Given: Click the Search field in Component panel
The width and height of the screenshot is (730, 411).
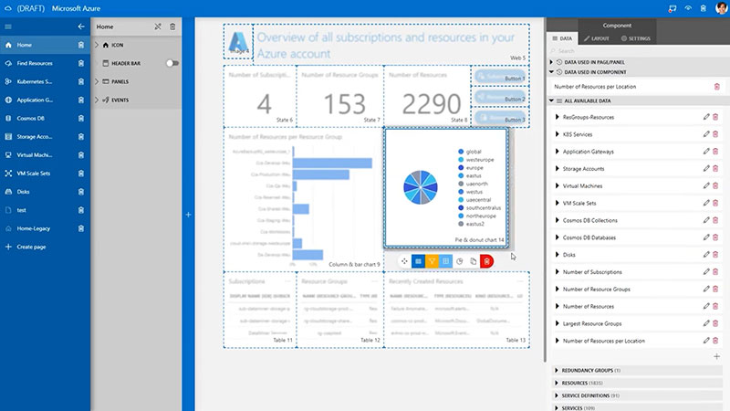Looking at the screenshot, I should (635, 51).
